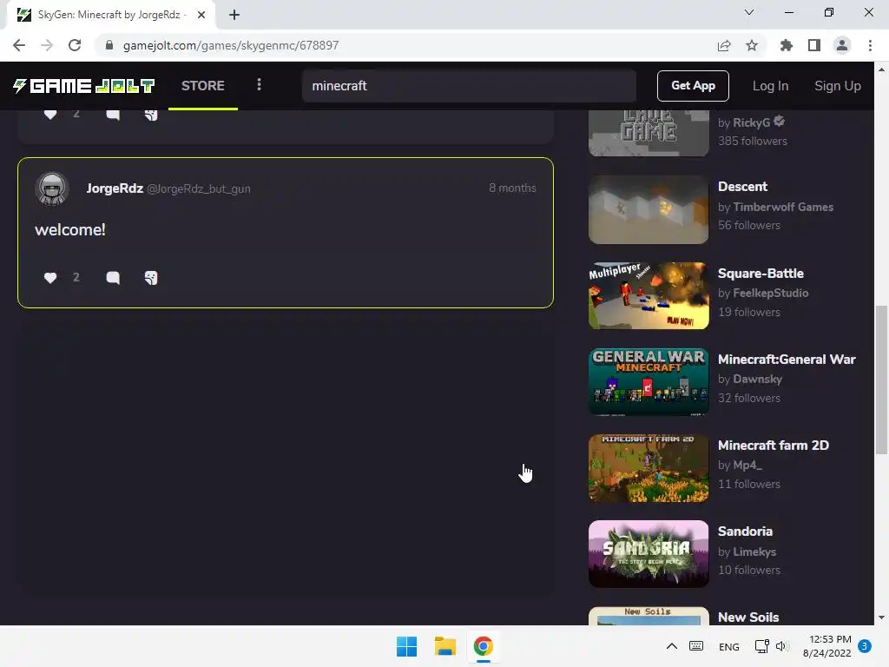Image resolution: width=889 pixels, height=667 pixels.
Task: Click the sticker icon on welcome! comment
Action: coord(151,277)
